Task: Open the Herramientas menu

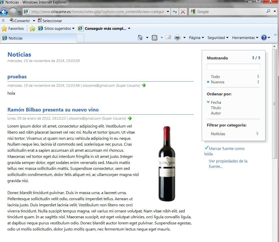Action: (245, 38)
